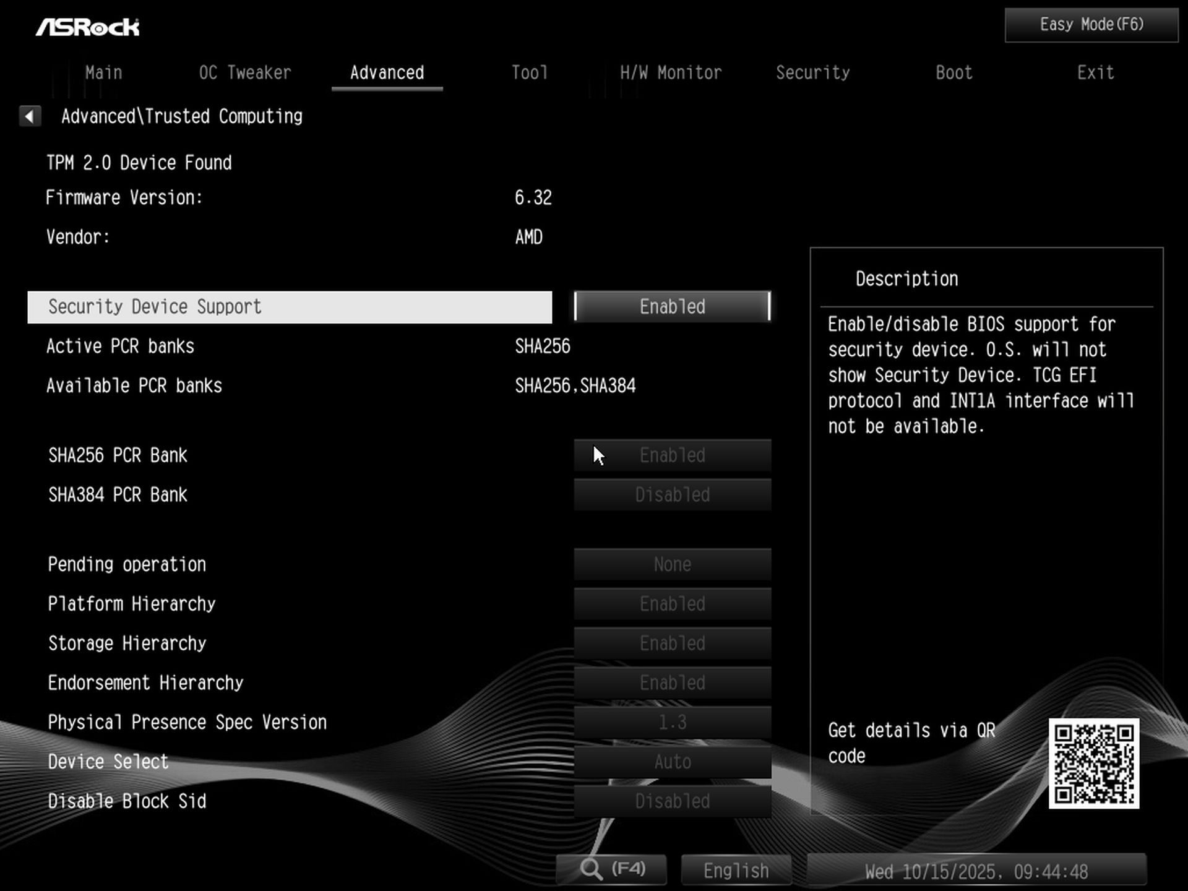
Task: Toggle Security Device Support setting
Action: (x=672, y=306)
